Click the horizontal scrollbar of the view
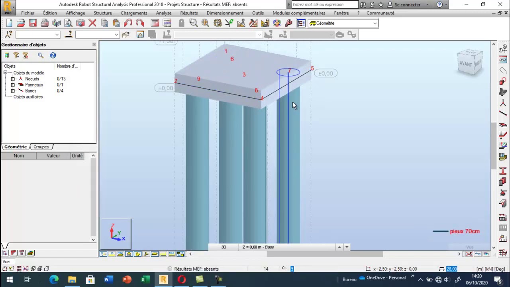The width and height of the screenshot is (510, 287). pyautogui.click(x=325, y=254)
